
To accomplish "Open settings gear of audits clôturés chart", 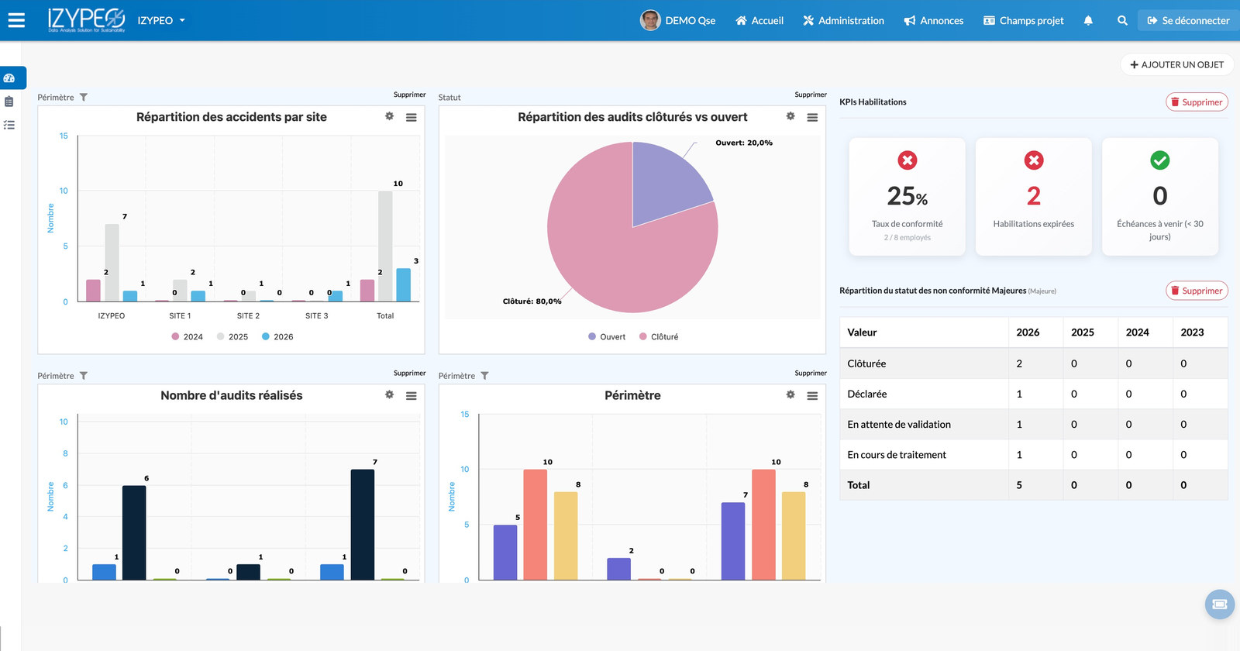I will [790, 116].
